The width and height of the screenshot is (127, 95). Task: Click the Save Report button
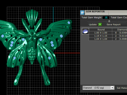click(x=116, y=25)
